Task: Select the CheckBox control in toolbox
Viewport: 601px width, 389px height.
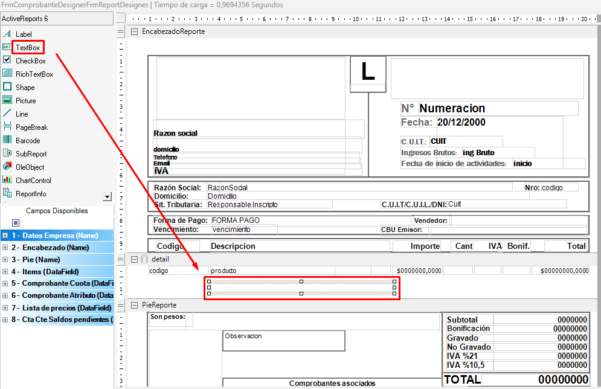Action: (30, 61)
